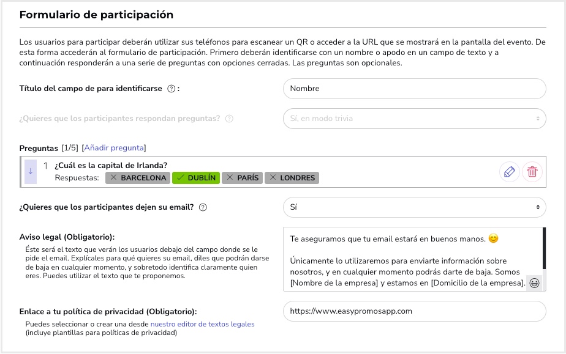Click the checkmark icon on DUBLÍN answer
566x354 pixels.
tap(181, 177)
